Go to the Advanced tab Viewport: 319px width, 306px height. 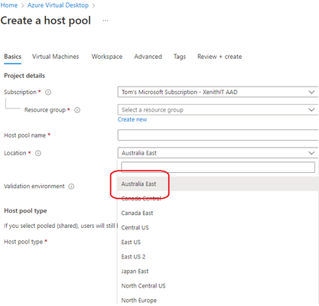(148, 57)
